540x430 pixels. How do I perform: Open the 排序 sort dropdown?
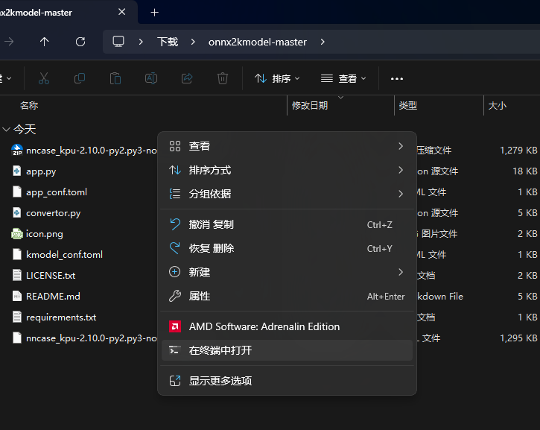point(277,78)
